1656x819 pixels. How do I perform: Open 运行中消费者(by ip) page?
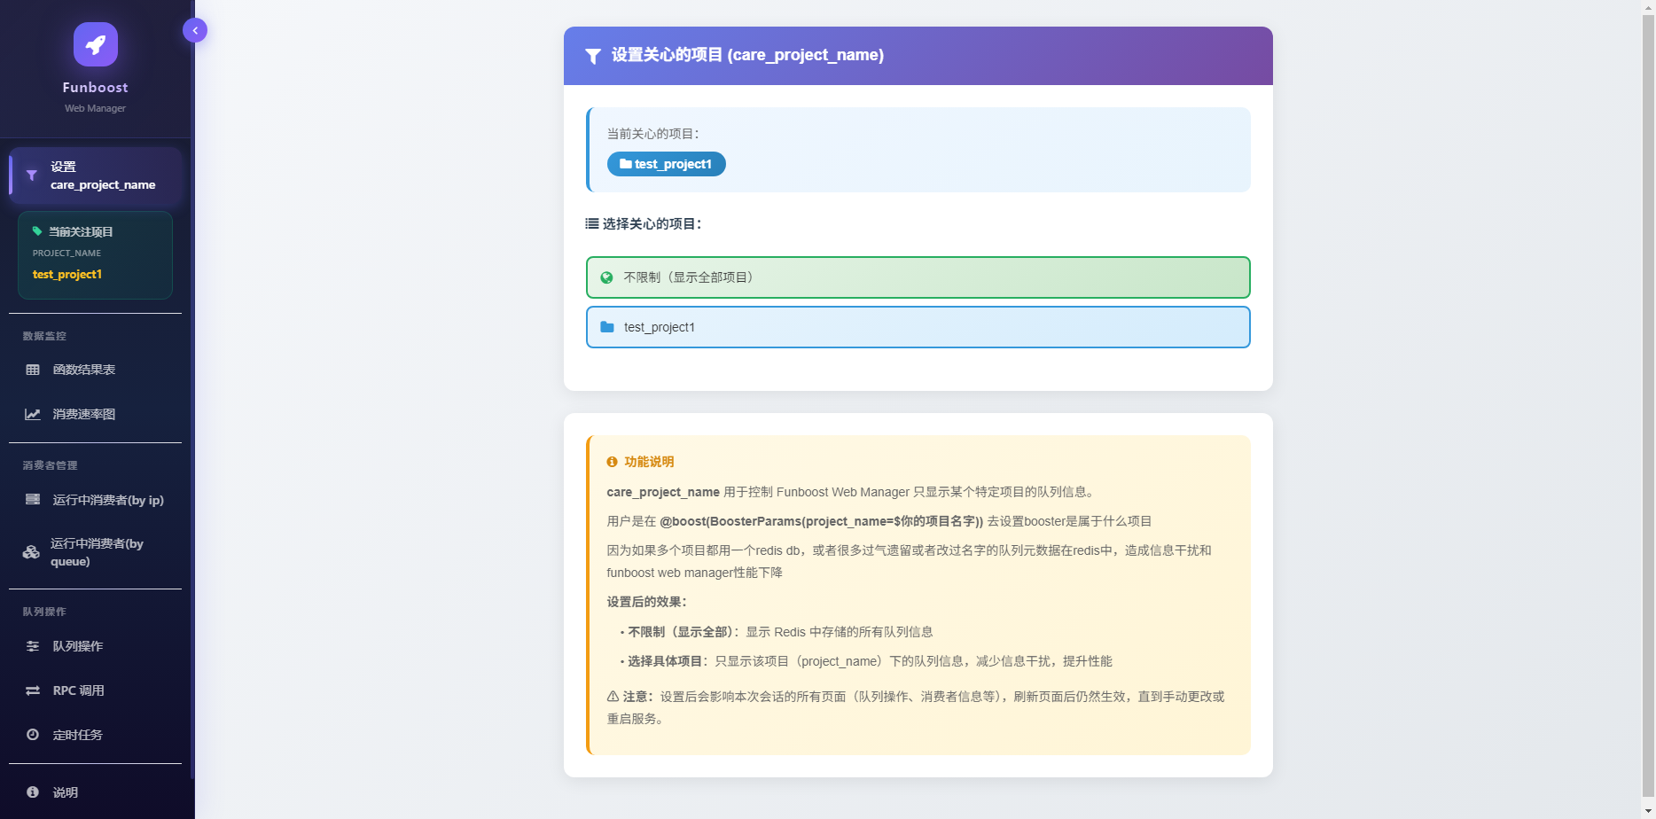coord(96,500)
